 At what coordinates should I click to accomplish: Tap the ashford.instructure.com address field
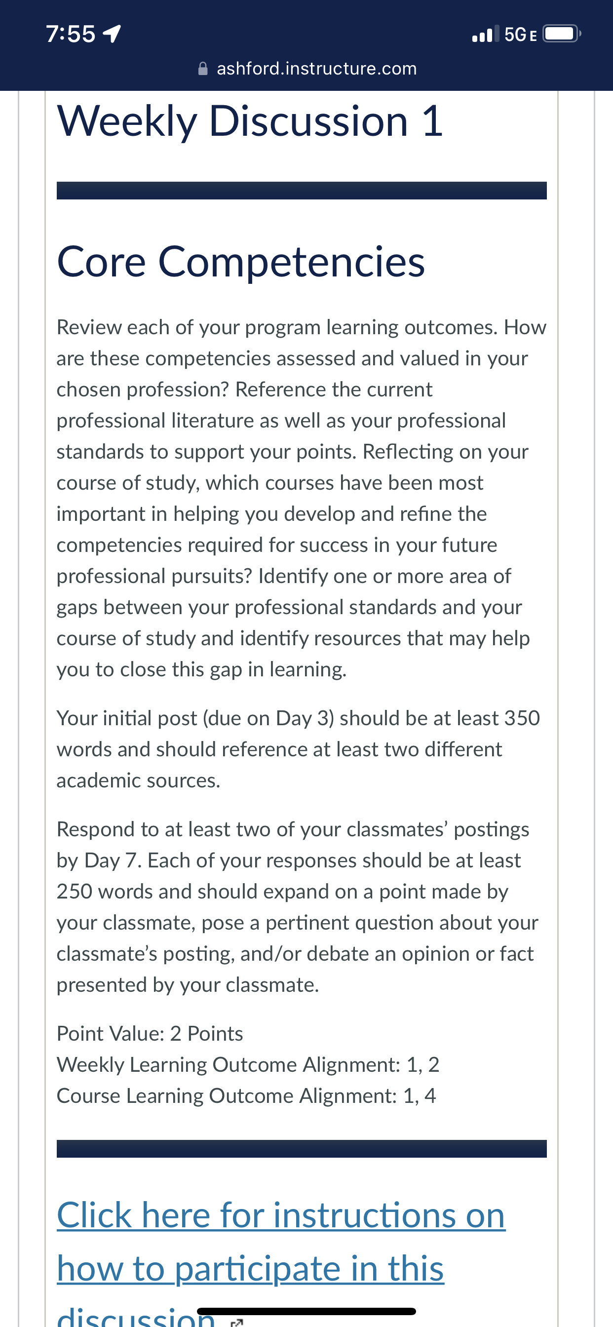307,69
